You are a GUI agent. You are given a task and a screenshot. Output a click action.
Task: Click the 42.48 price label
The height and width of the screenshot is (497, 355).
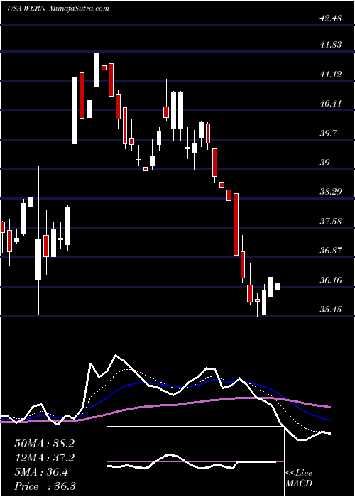(x=331, y=18)
